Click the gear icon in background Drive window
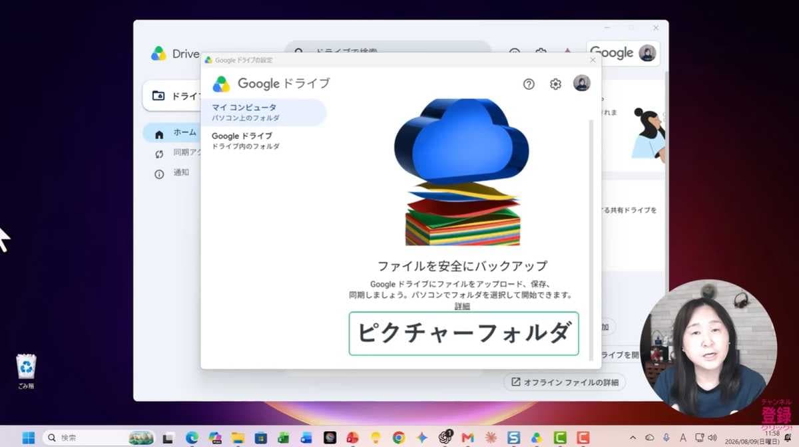Image resolution: width=799 pixels, height=447 pixels. pyautogui.click(x=541, y=53)
